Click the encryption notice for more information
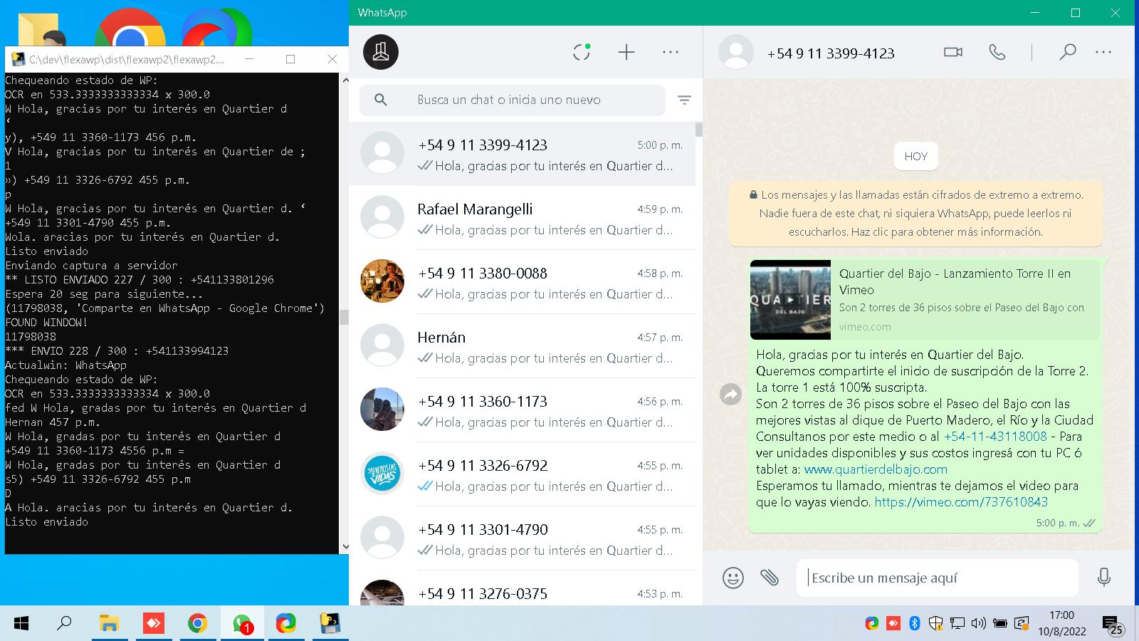This screenshot has height=641, width=1139. pos(915,213)
